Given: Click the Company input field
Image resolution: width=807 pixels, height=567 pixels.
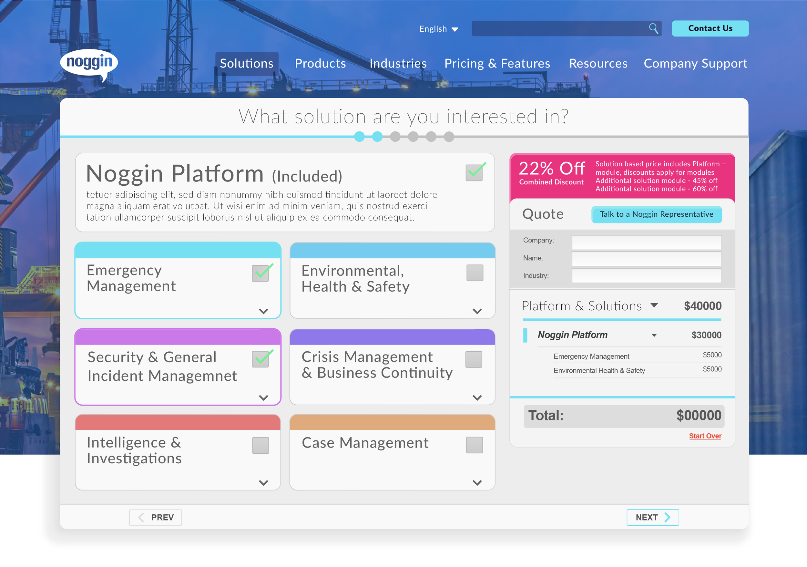Looking at the screenshot, I should pos(646,242).
